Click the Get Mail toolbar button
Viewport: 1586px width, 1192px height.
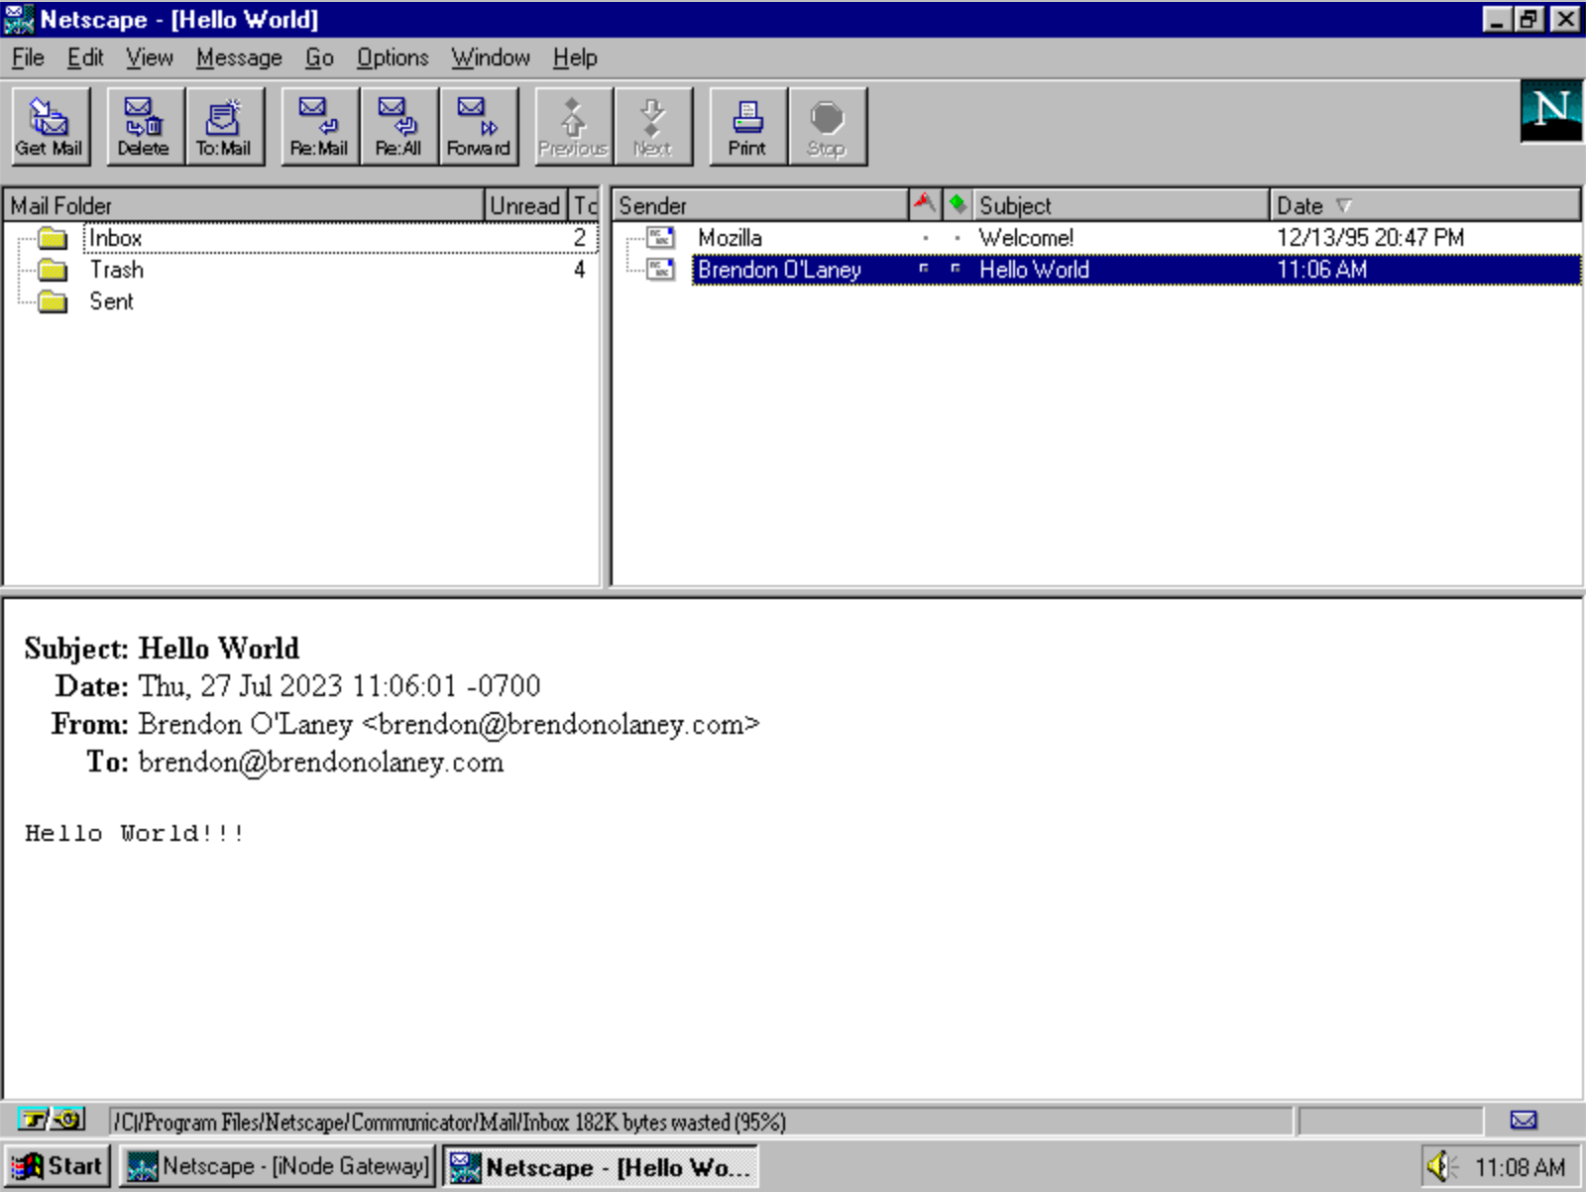(50, 126)
